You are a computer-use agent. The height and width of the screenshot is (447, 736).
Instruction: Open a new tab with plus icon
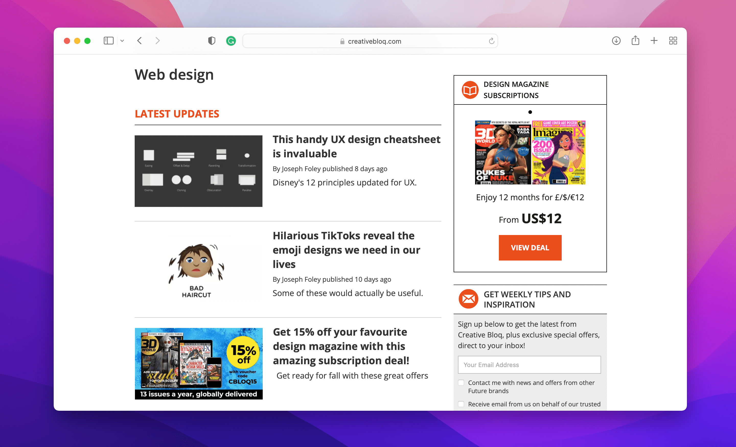point(654,41)
